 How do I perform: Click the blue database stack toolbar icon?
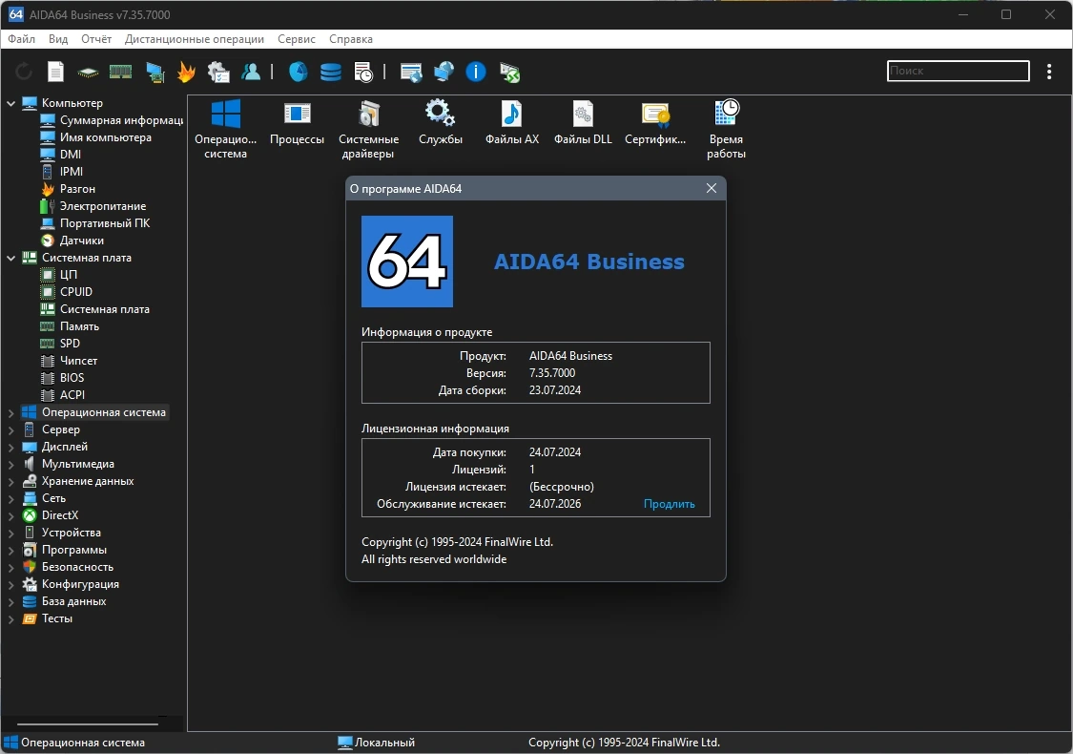tap(331, 72)
